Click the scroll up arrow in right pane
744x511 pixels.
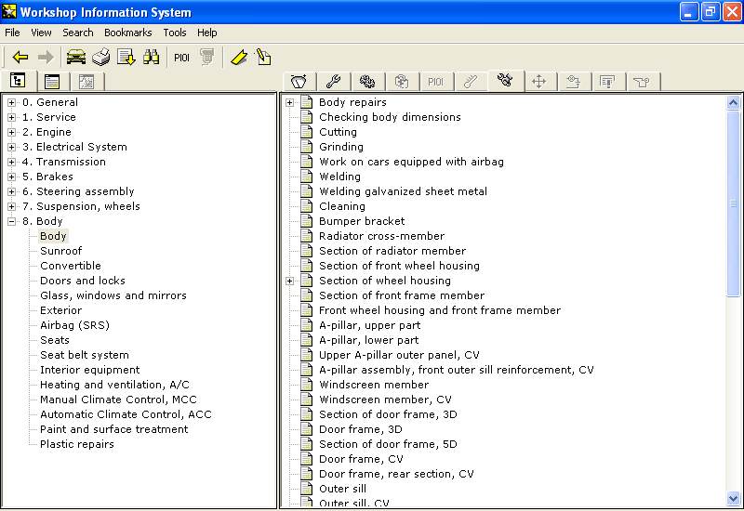(x=733, y=103)
